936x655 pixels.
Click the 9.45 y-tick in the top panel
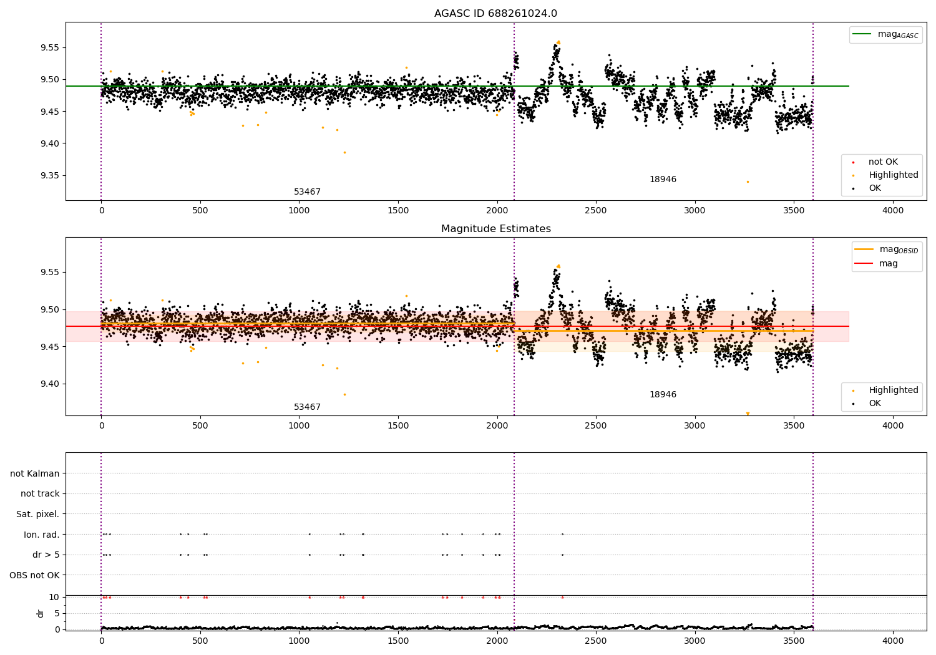pyautogui.click(x=49, y=112)
